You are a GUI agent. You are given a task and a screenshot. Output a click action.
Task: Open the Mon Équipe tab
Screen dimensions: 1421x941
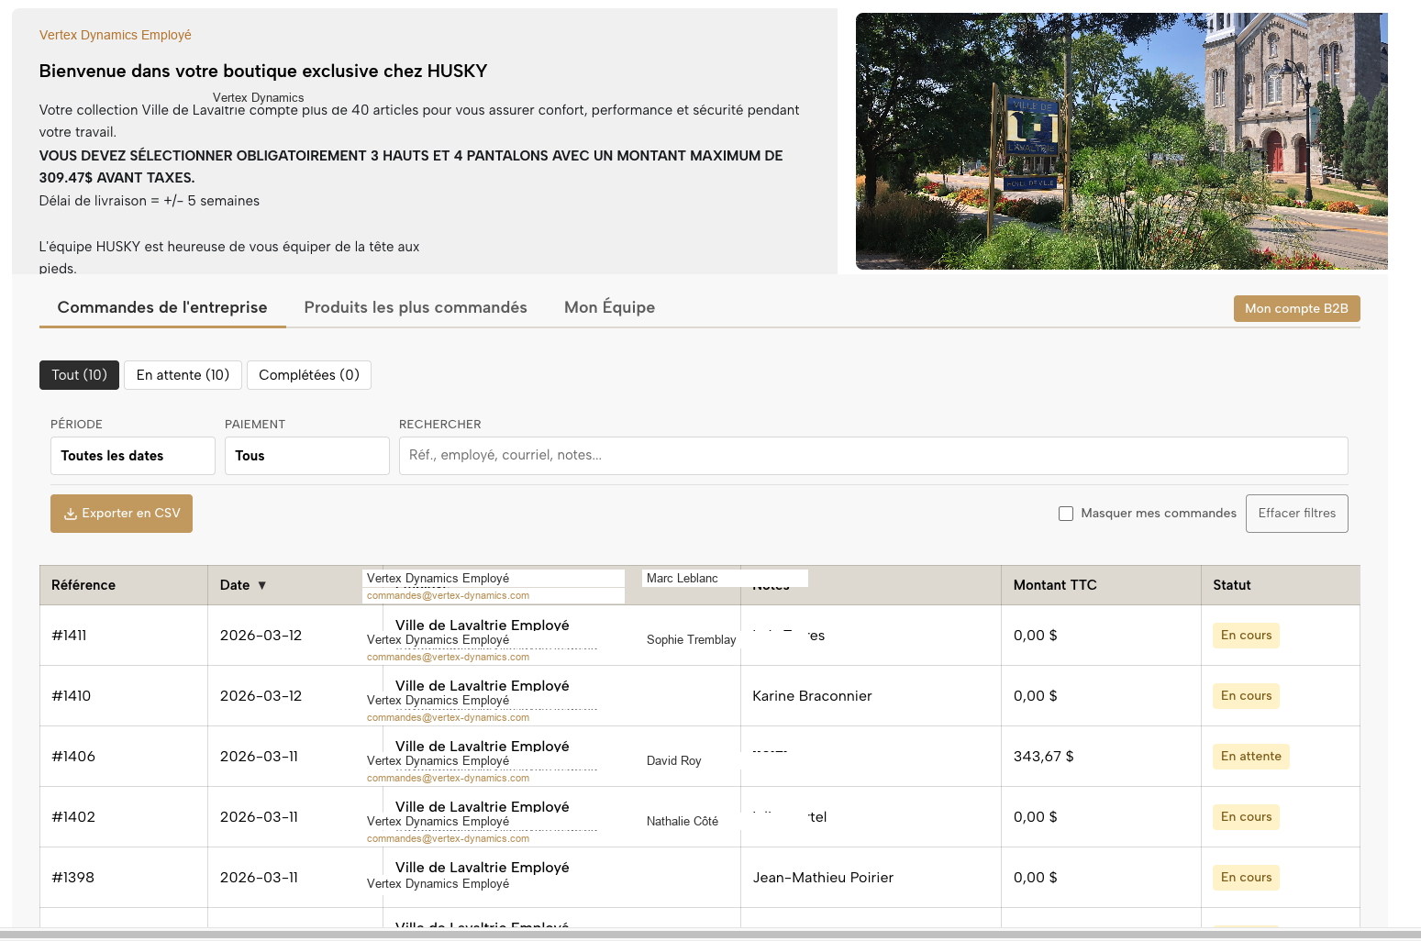tap(609, 307)
